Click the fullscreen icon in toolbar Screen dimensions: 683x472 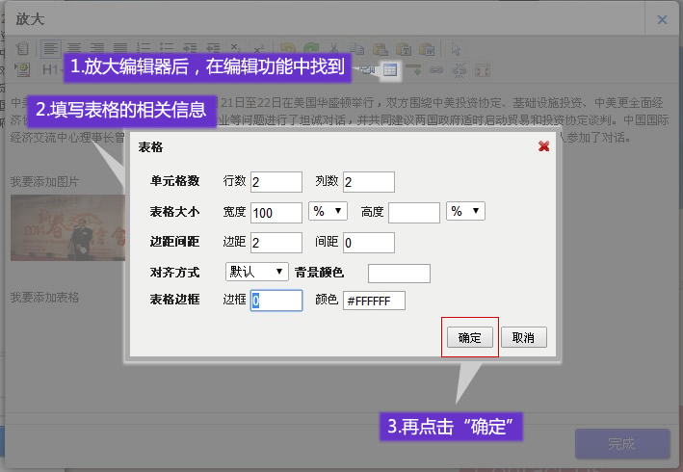tap(483, 69)
